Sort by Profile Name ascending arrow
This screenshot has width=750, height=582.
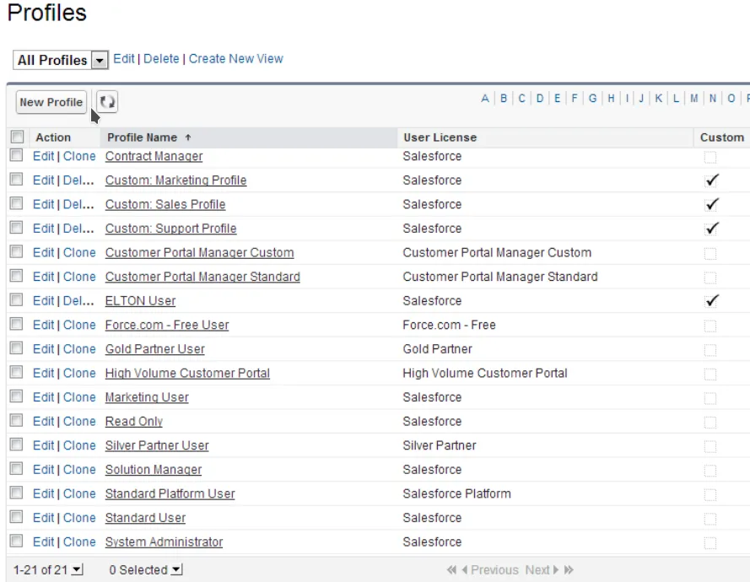188,137
